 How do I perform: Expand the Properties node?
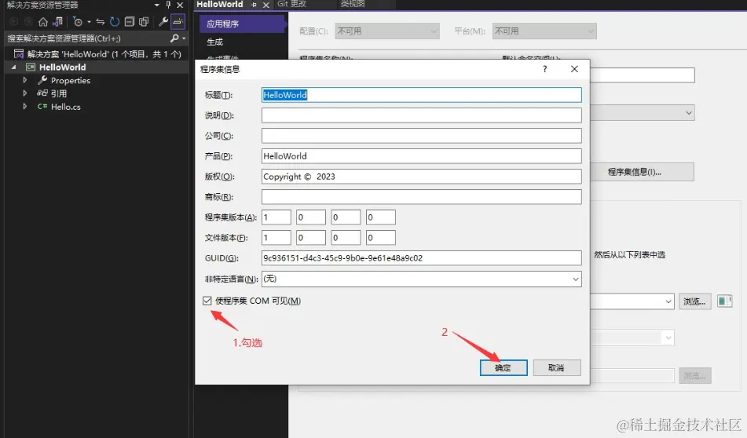click(x=25, y=80)
